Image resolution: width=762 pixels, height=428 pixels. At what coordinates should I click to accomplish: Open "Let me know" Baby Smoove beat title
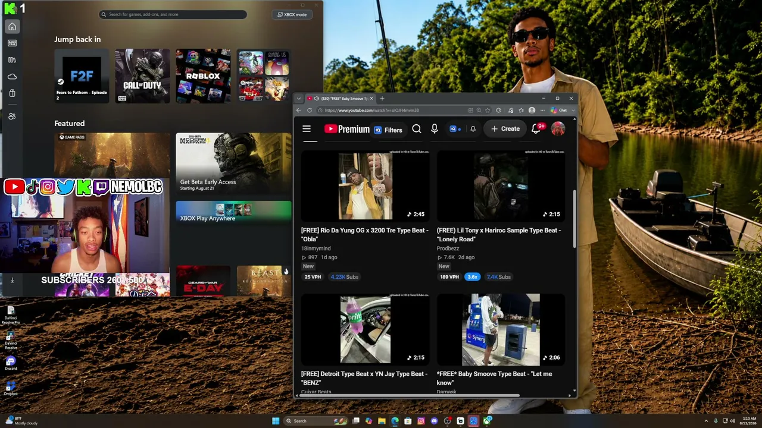click(x=495, y=378)
